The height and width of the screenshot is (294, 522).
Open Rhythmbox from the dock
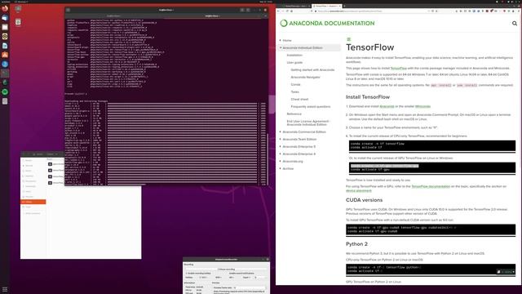pos(5,36)
